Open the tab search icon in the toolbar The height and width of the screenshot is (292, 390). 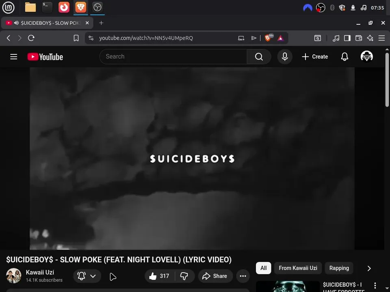click(318, 38)
